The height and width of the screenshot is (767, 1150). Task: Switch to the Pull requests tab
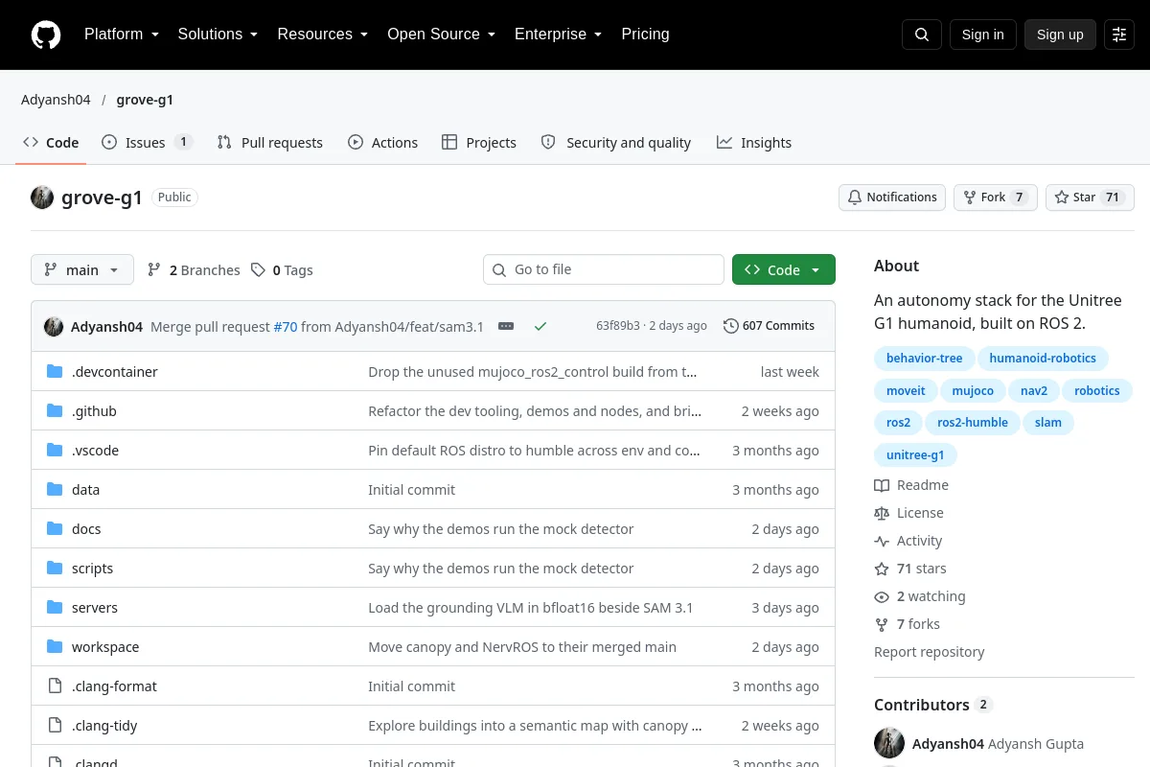tap(270, 143)
